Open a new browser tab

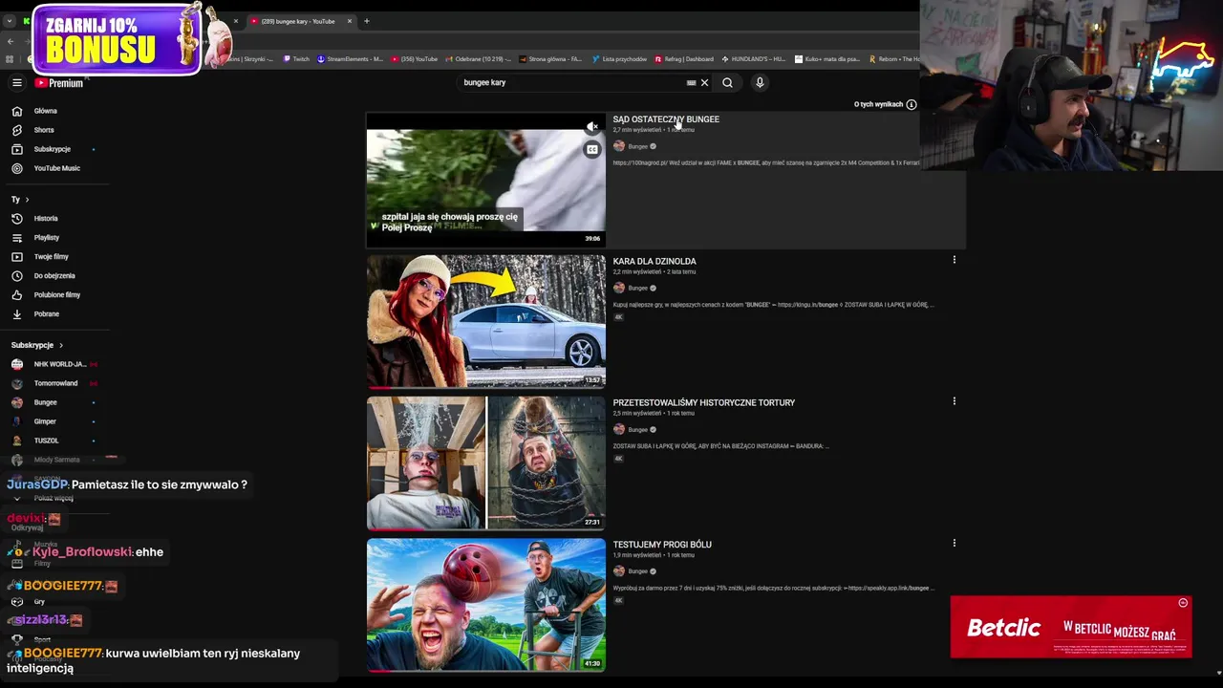click(366, 21)
